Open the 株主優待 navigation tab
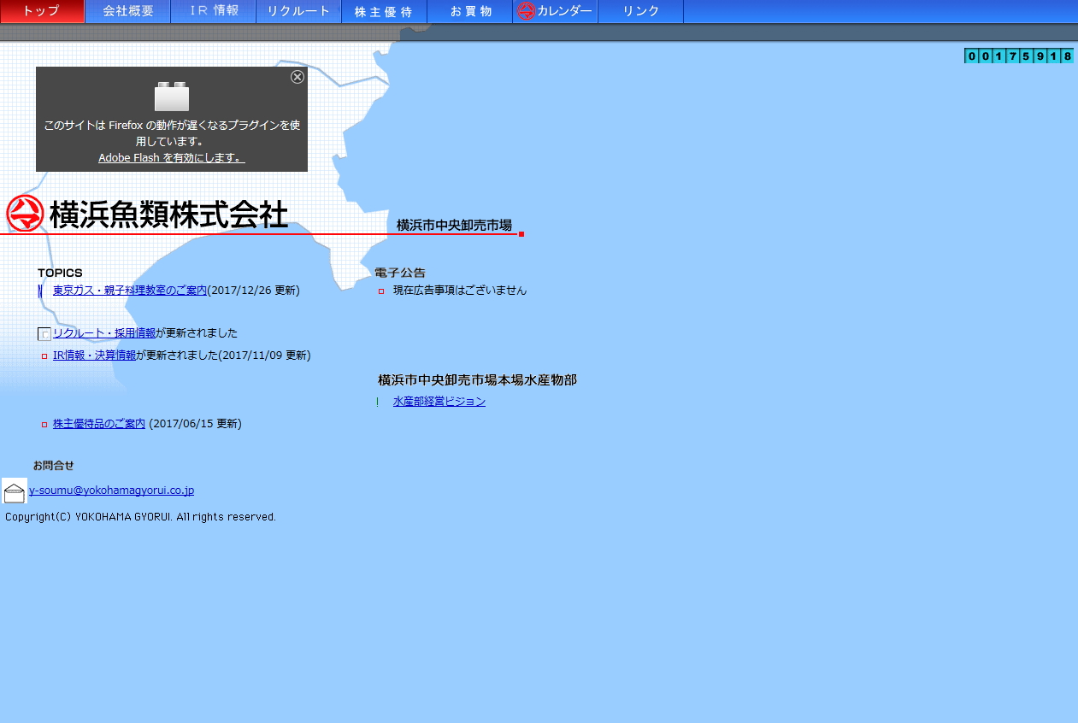The width and height of the screenshot is (1078, 723). (x=384, y=11)
